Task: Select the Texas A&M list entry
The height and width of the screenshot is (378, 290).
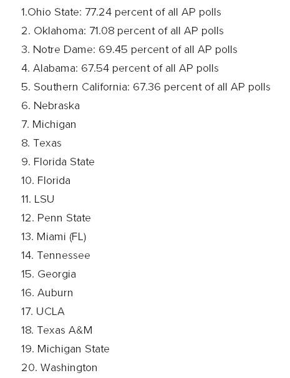Action: pos(57,330)
